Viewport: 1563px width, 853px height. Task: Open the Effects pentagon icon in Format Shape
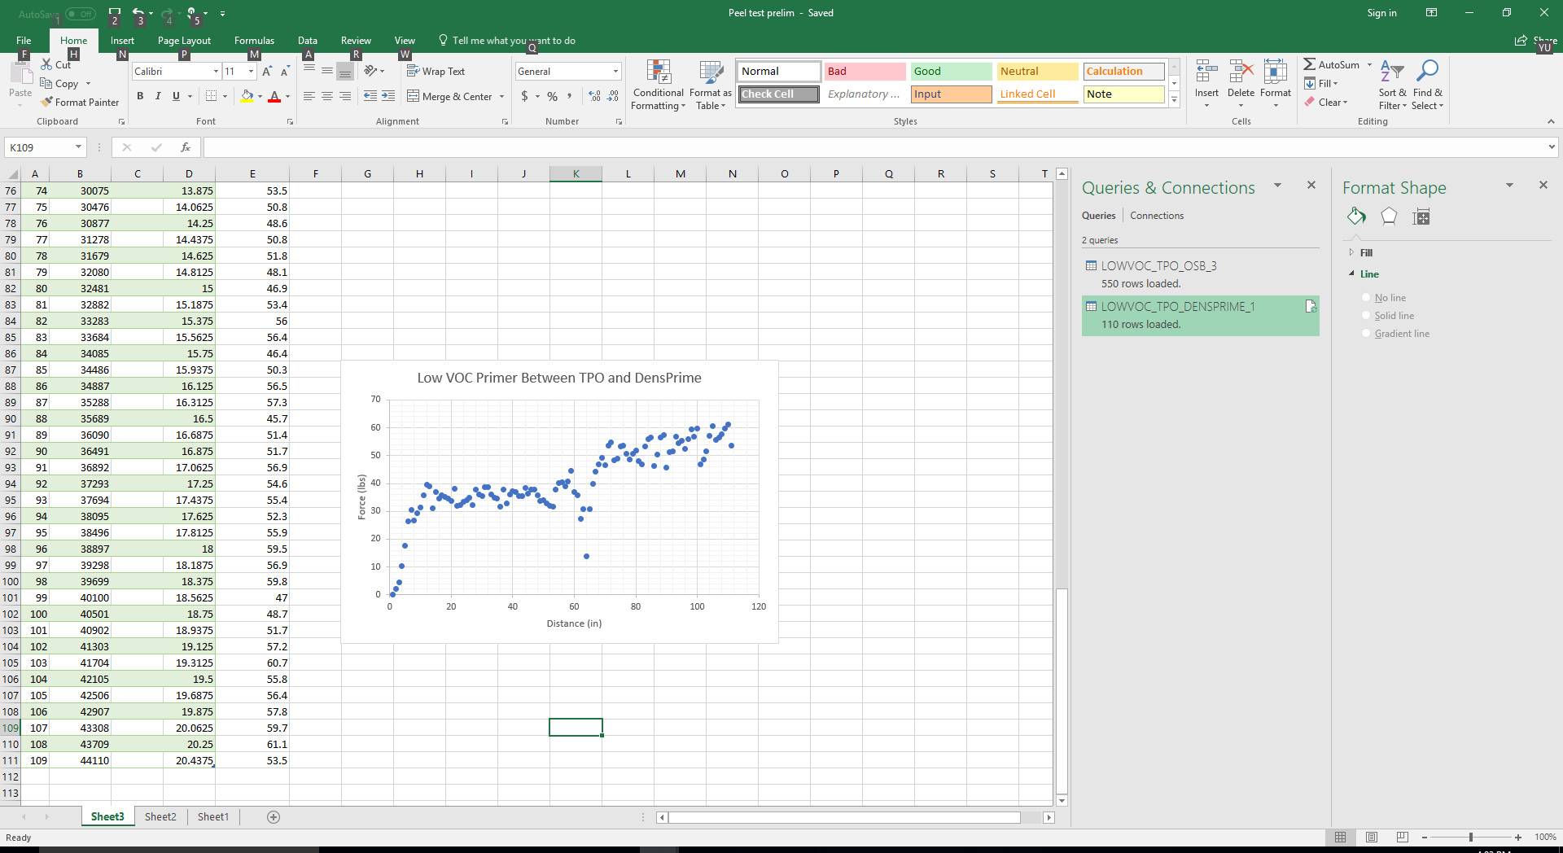1389,217
